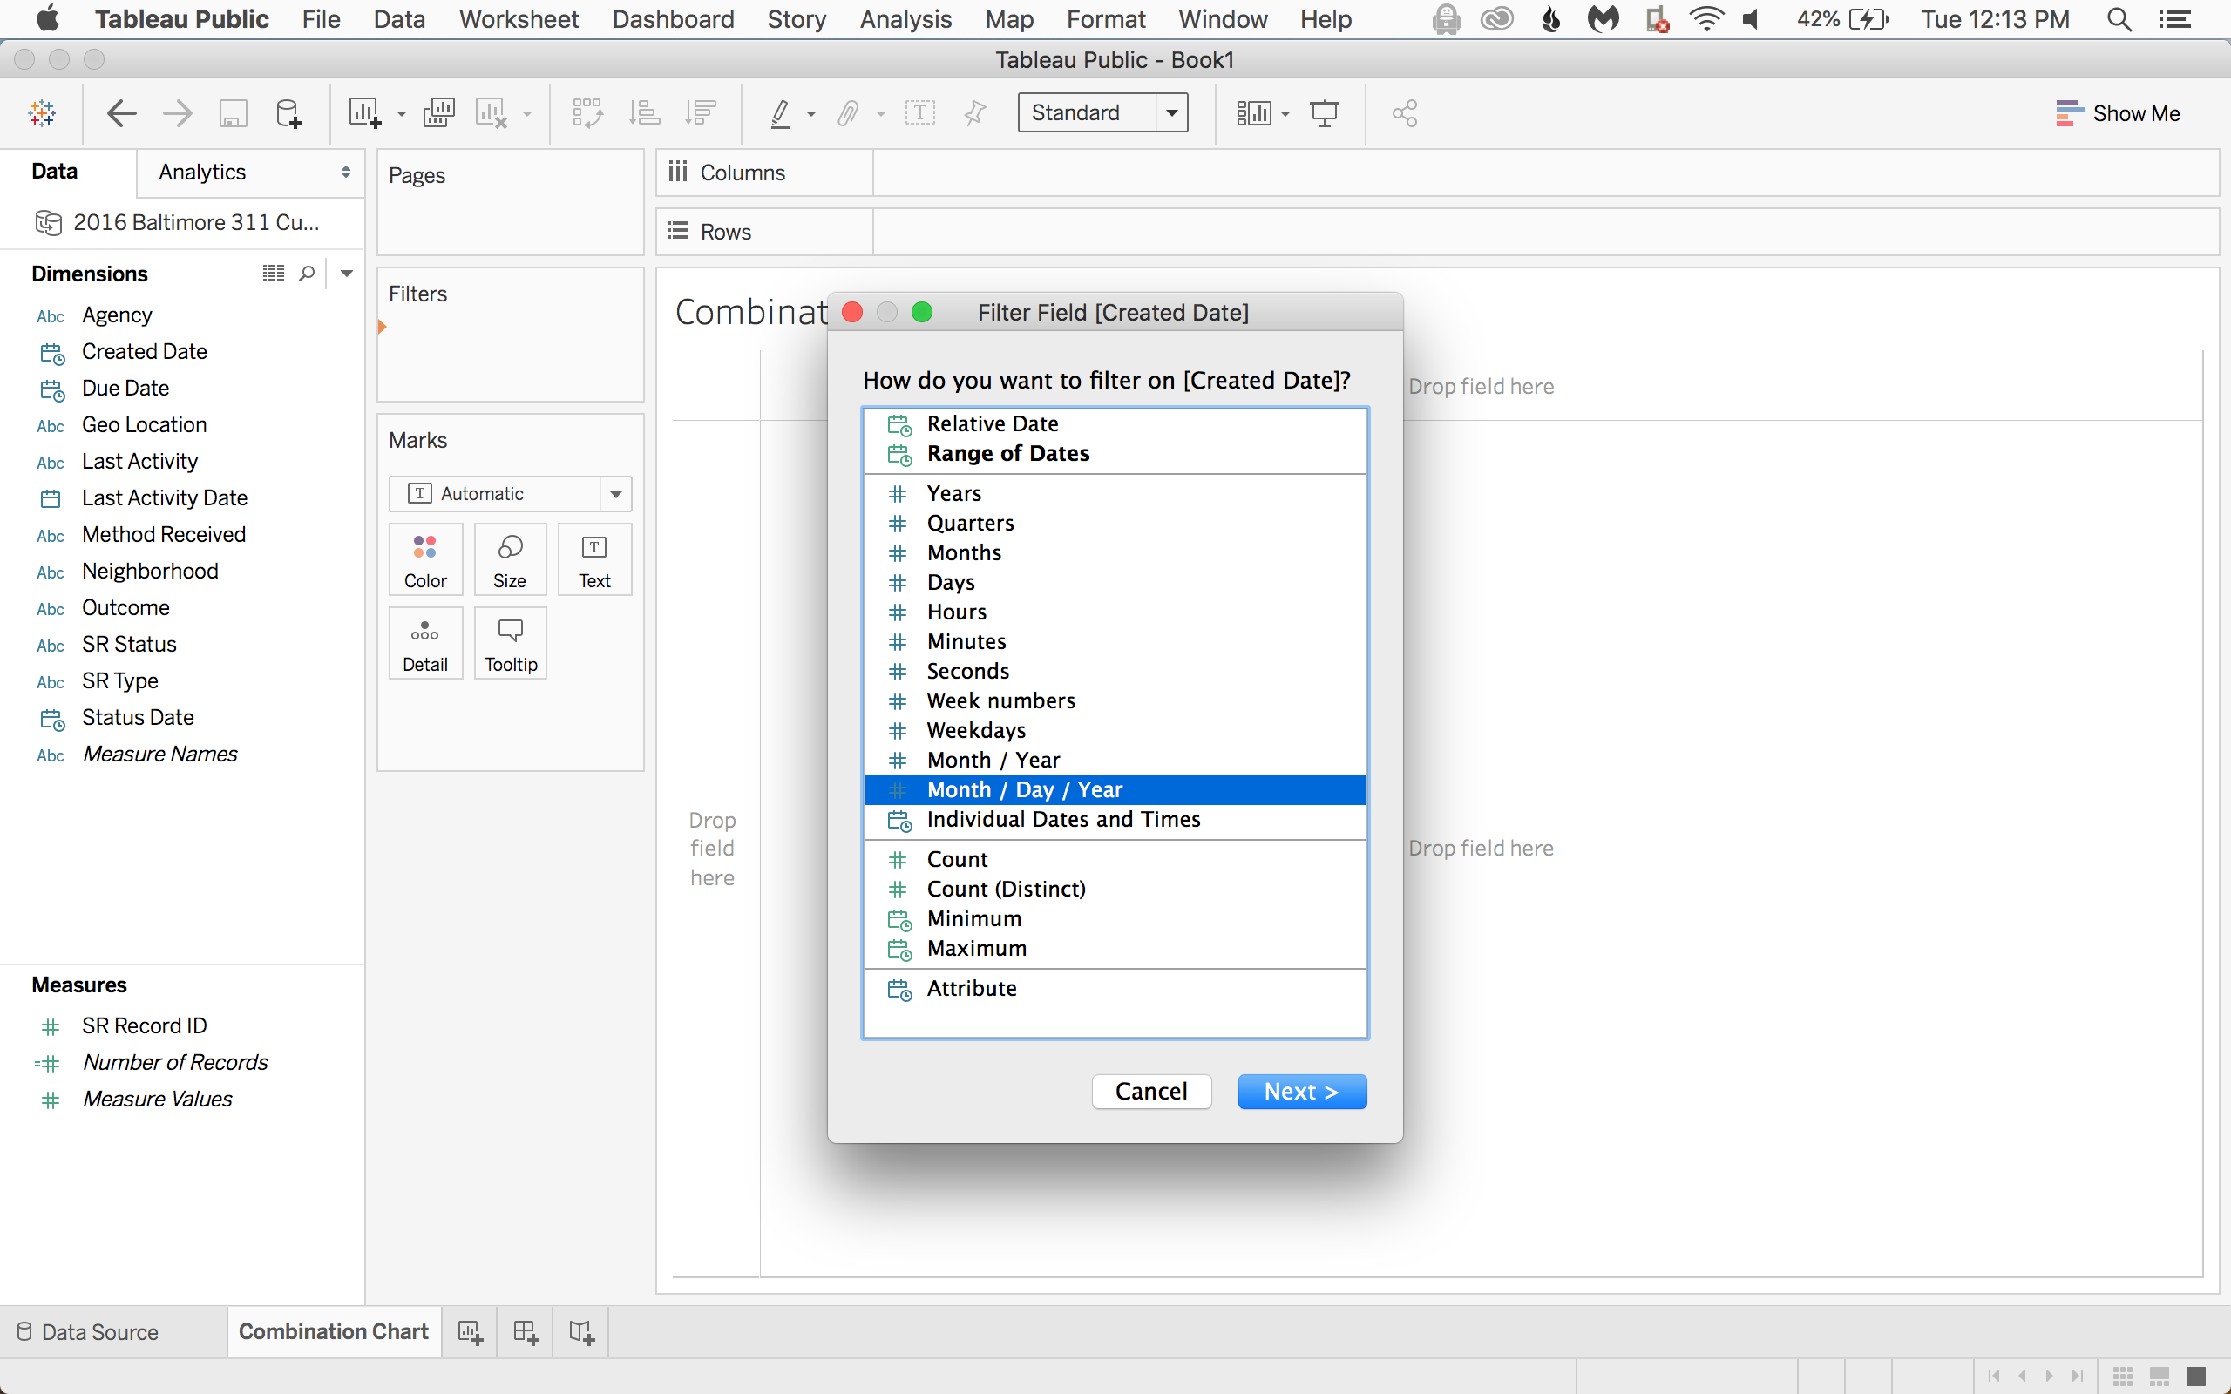
Task: Click the Save icon in toolbar
Action: (234, 113)
